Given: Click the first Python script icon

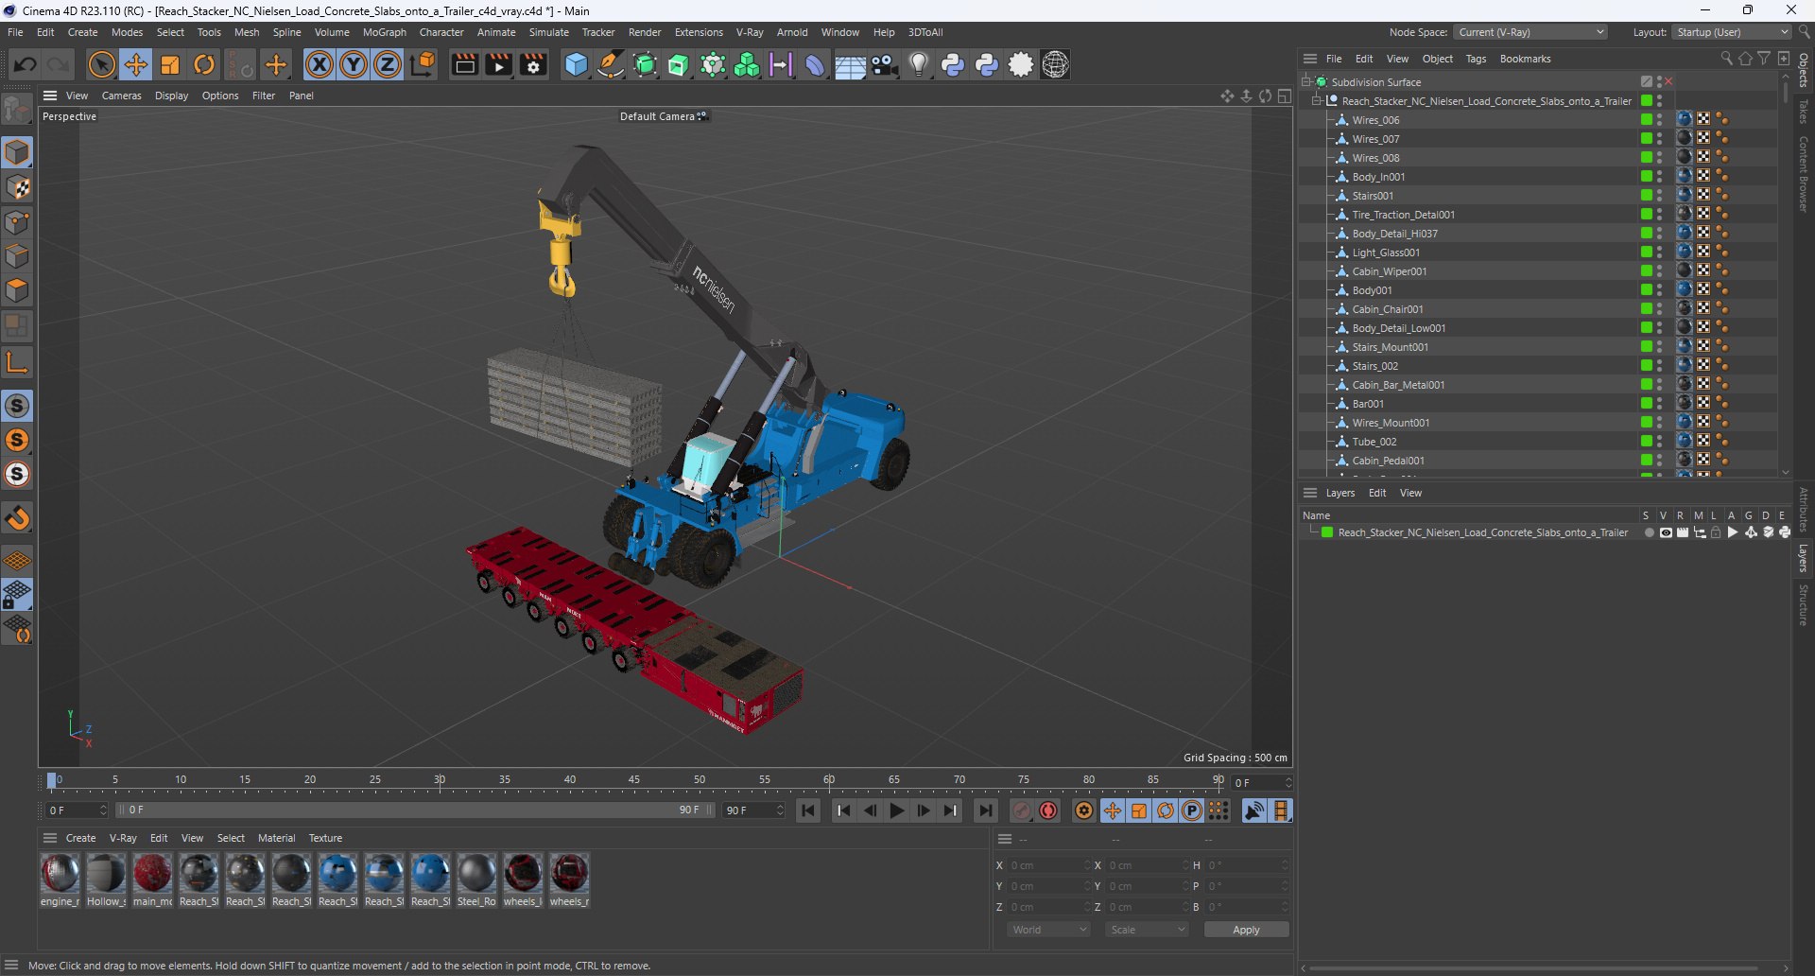Looking at the screenshot, I should coord(953,64).
